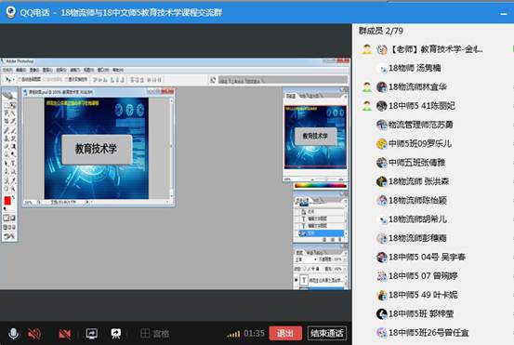Click the red 退出 button

coord(285,334)
